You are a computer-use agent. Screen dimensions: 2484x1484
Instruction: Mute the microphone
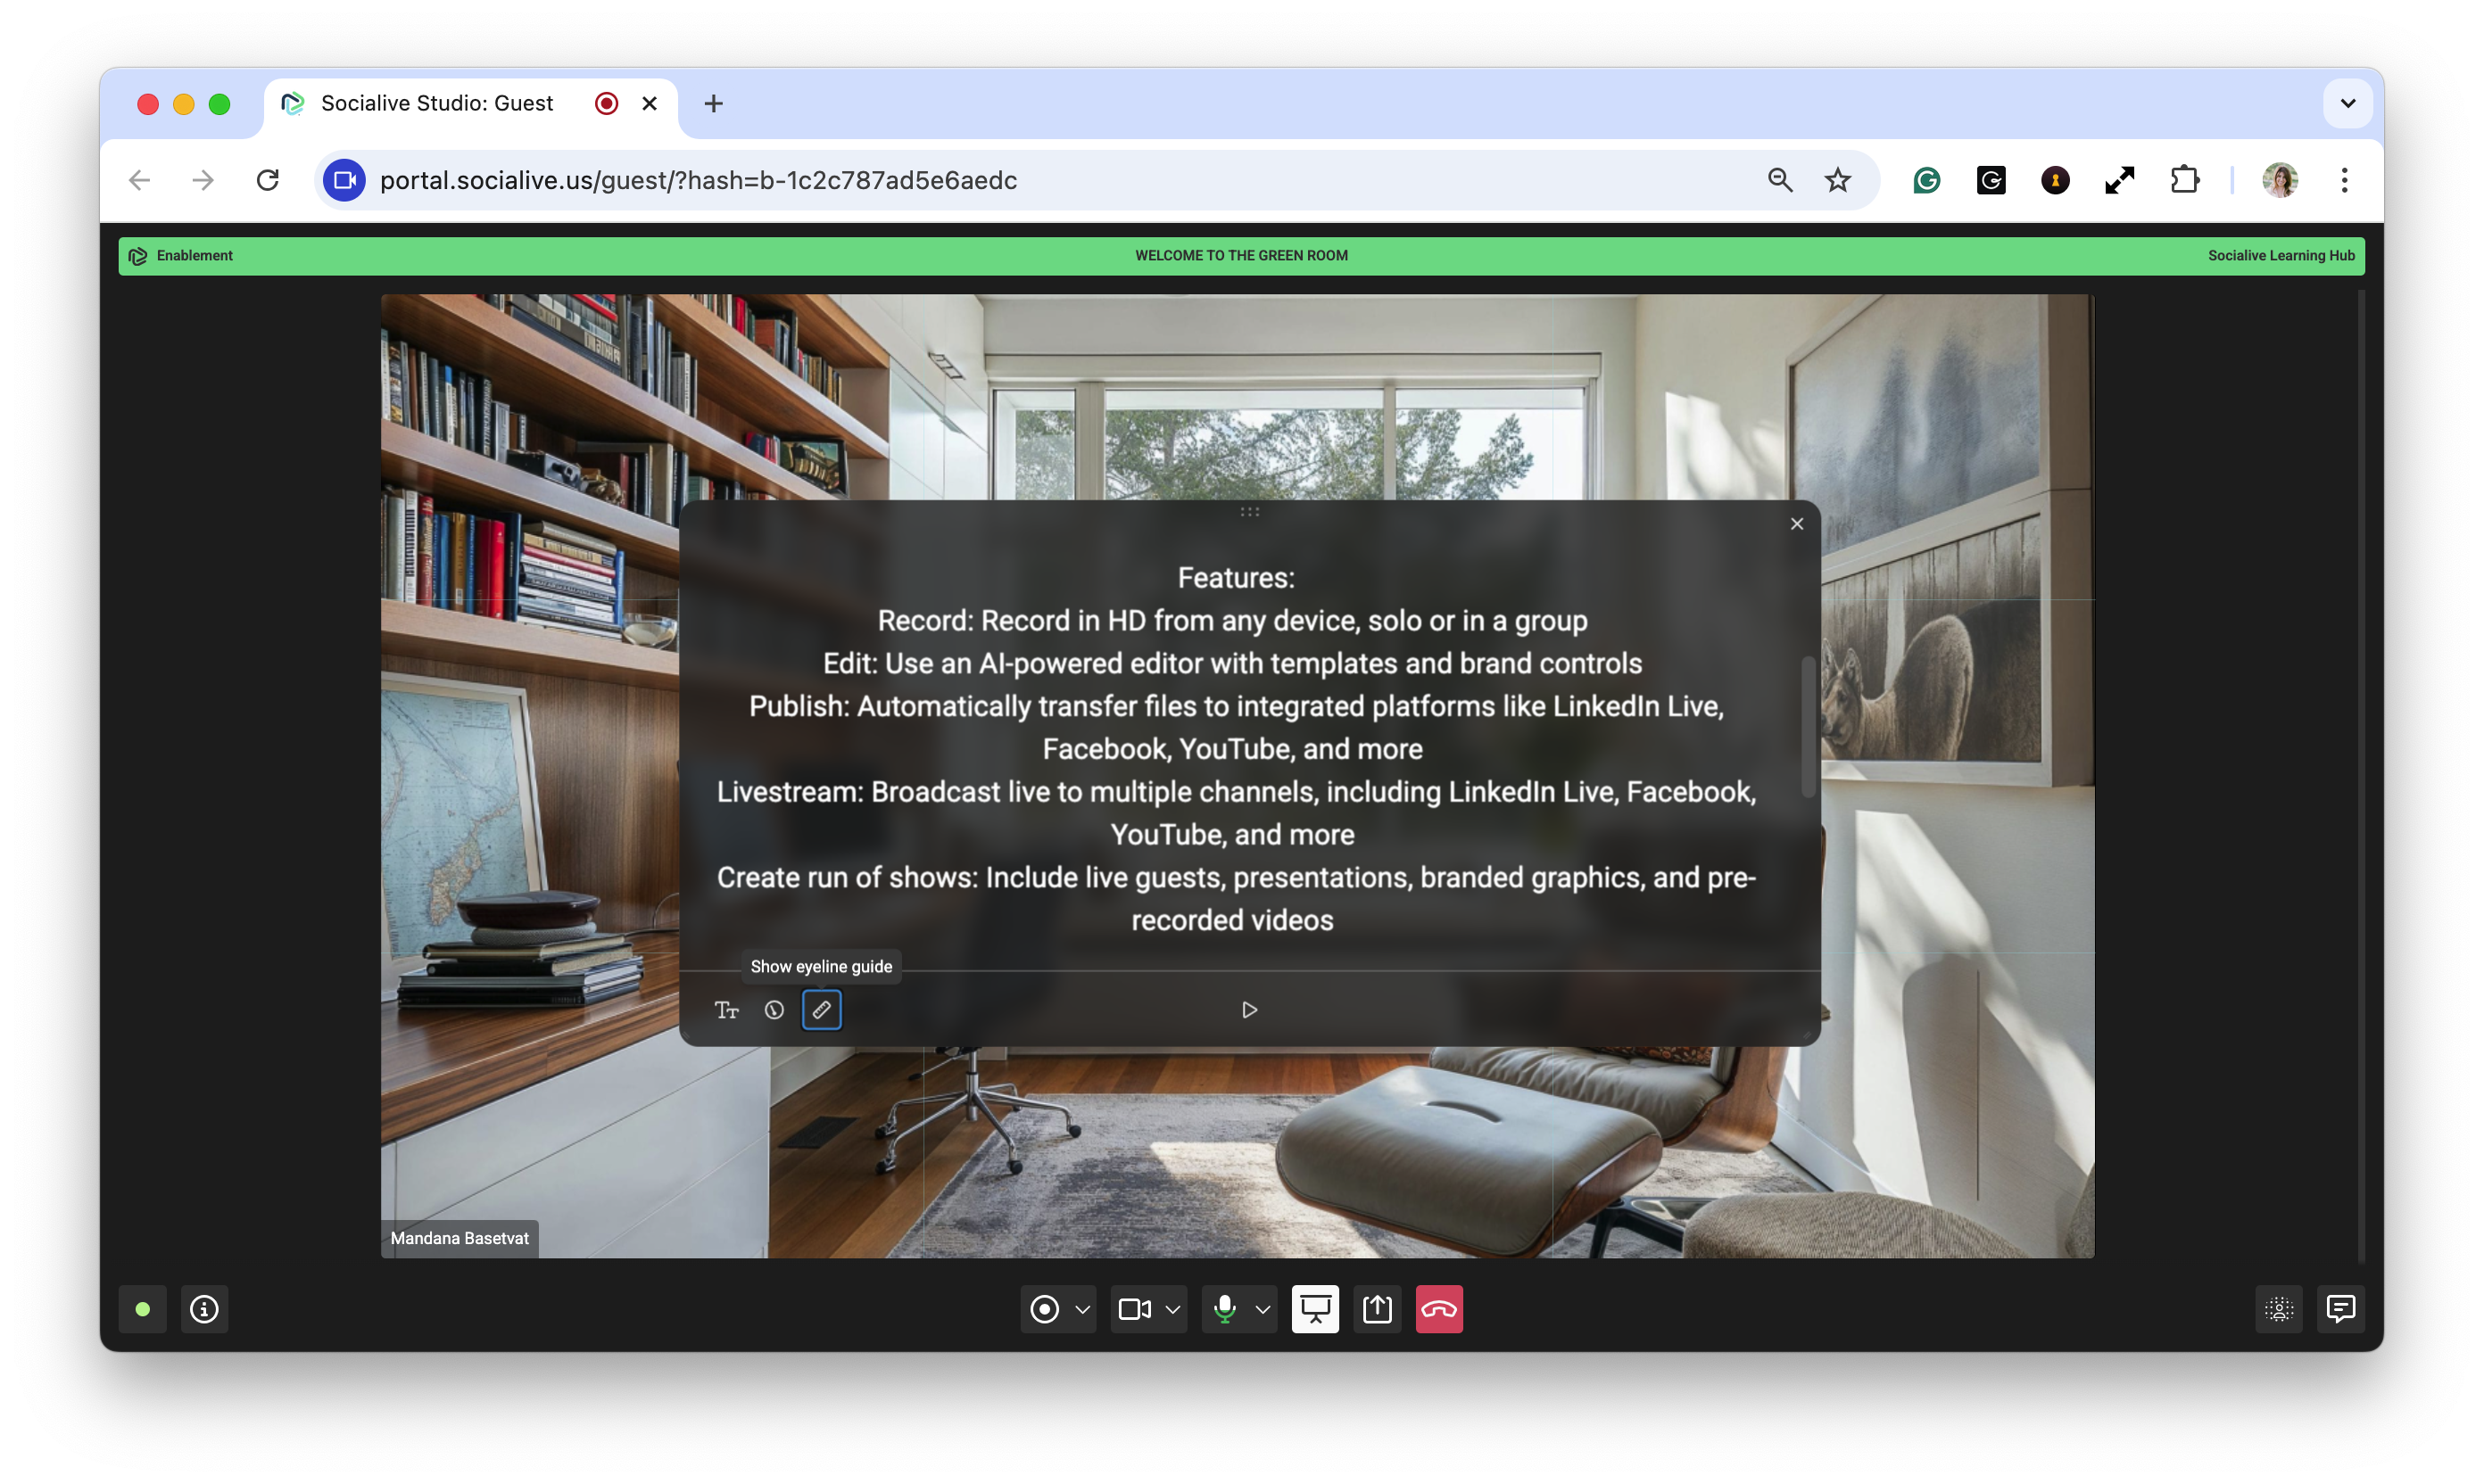click(1224, 1309)
